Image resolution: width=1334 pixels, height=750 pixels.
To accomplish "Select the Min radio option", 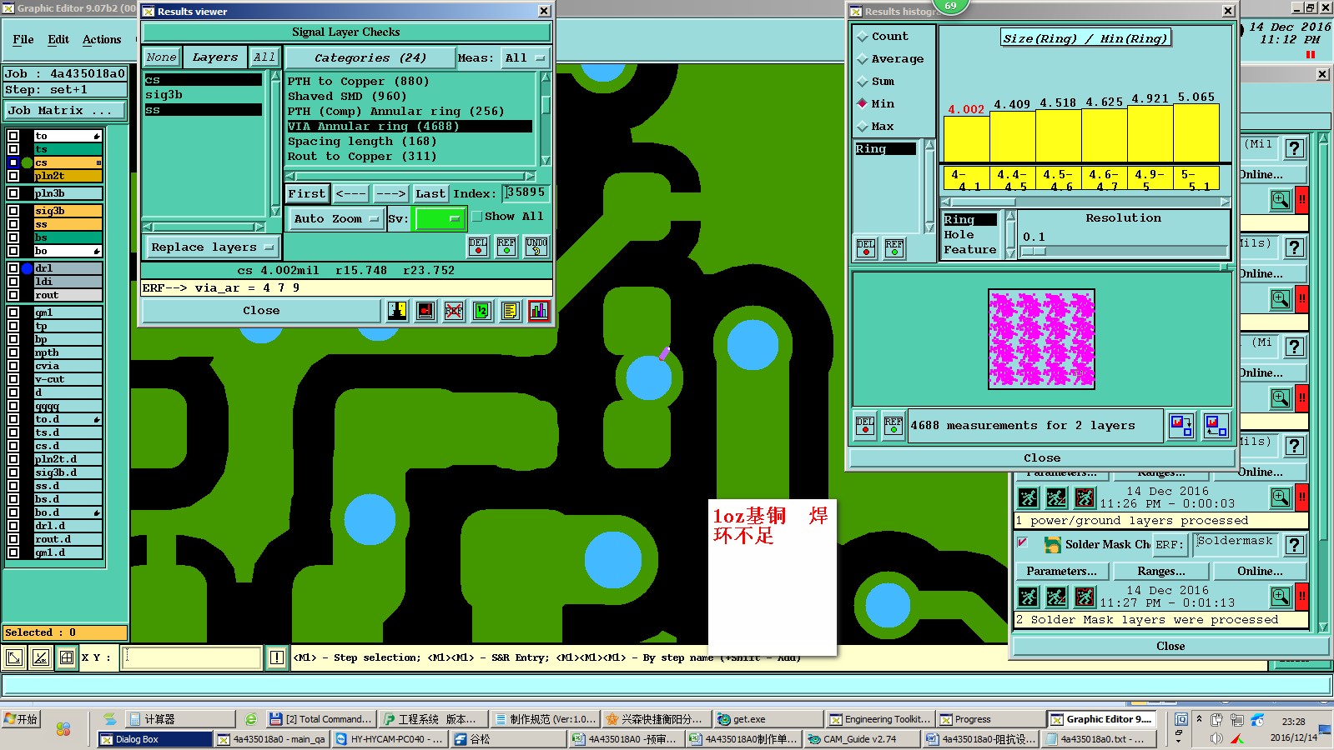I will [863, 104].
